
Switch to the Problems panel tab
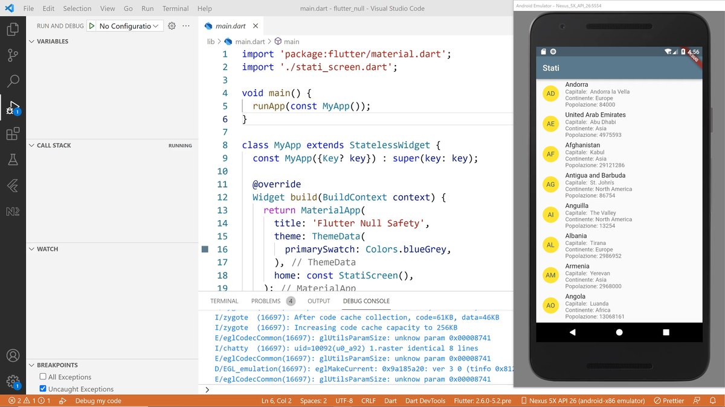266,301
